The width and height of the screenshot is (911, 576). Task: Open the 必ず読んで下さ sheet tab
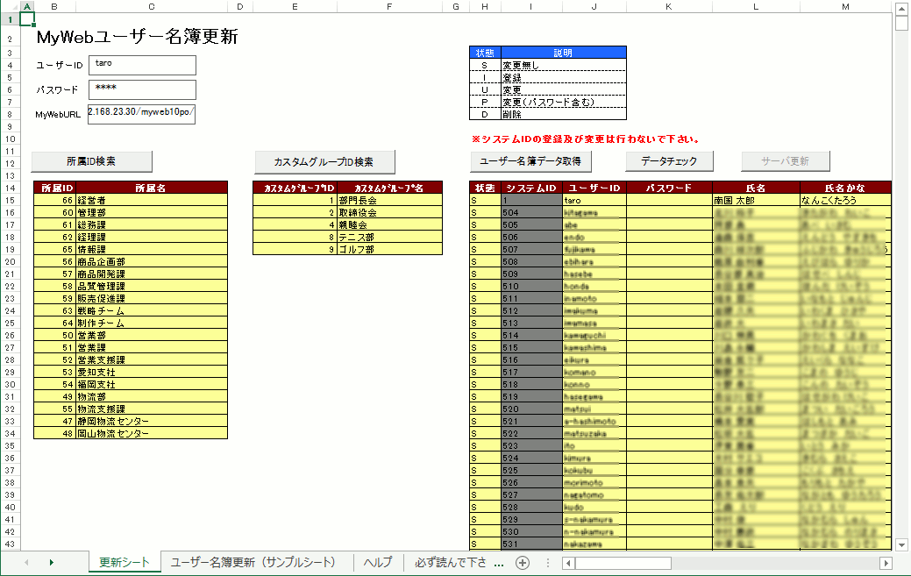(451, 562)
